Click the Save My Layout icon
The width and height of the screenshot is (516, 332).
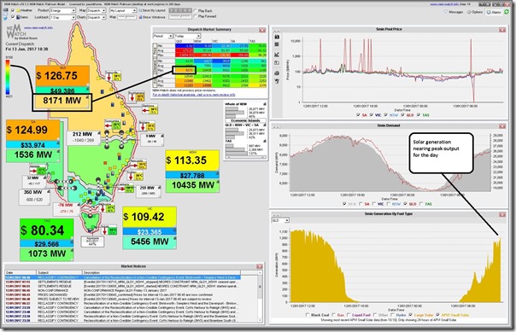pyautogui.click(x=140, y=10)
